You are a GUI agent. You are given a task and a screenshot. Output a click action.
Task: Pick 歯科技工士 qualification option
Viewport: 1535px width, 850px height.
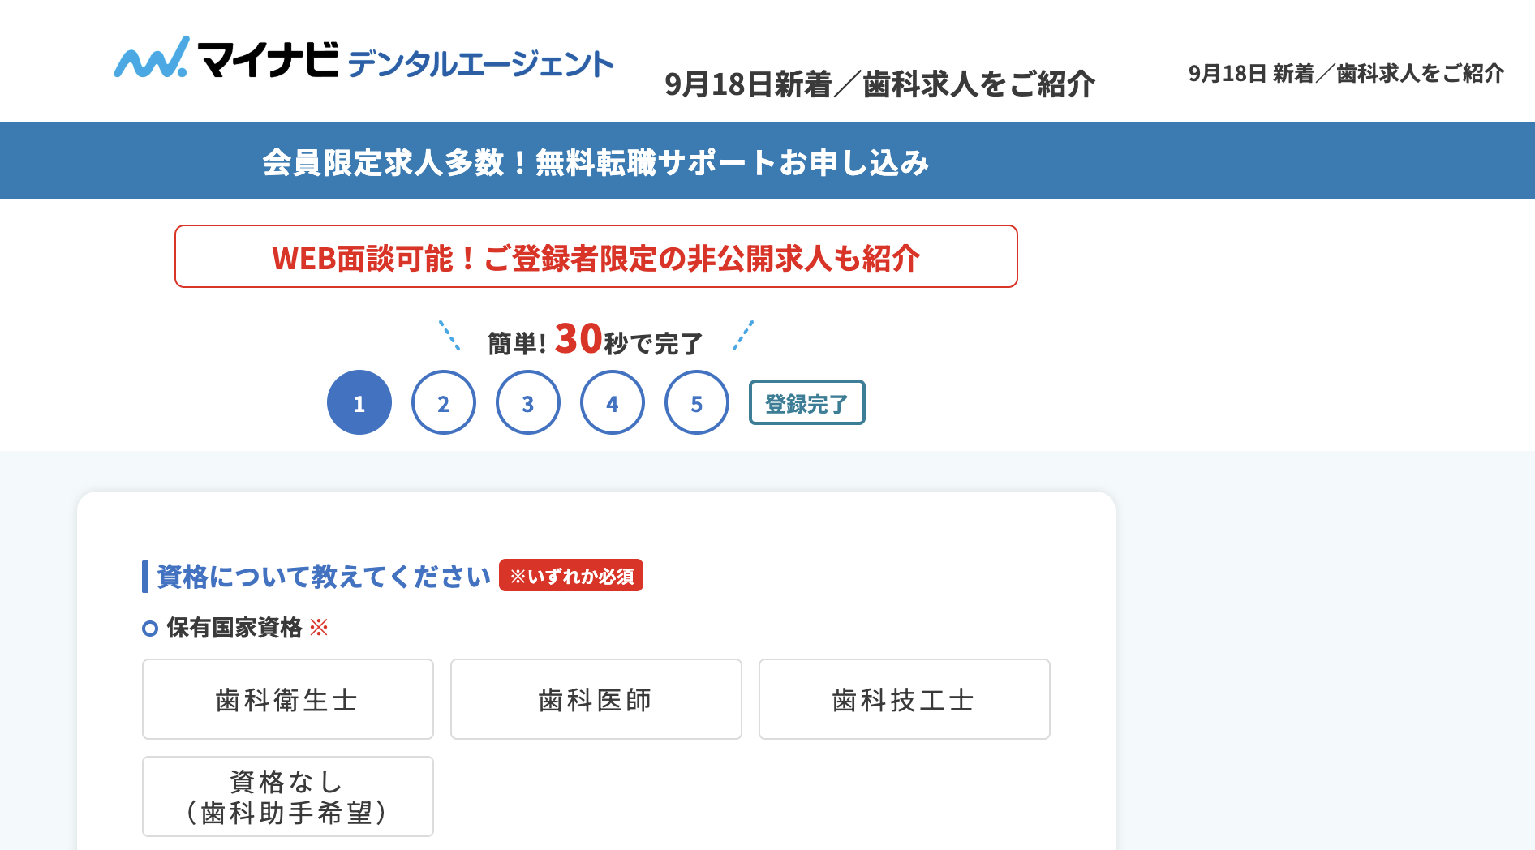(905, 699)
